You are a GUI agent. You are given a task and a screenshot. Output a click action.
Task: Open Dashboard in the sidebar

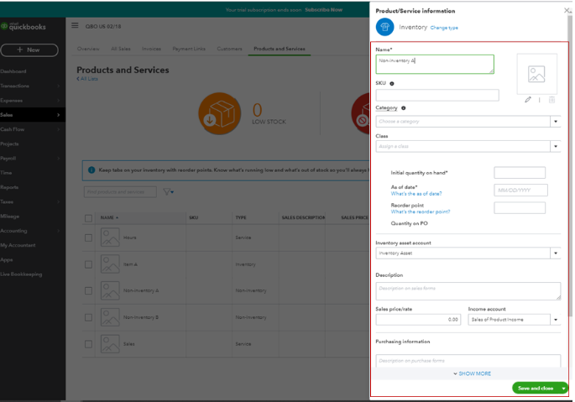[x=13, y=71]
